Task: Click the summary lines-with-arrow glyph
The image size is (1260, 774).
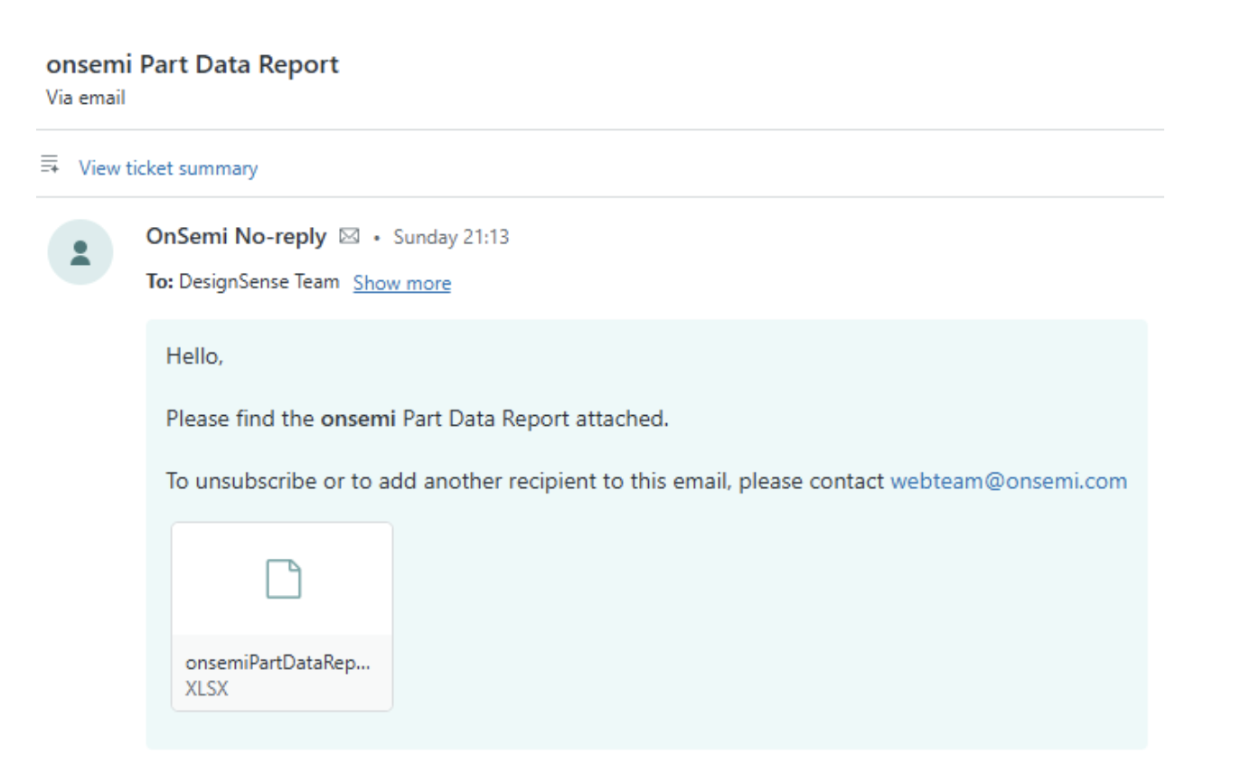Action: [x=49, y=166]
